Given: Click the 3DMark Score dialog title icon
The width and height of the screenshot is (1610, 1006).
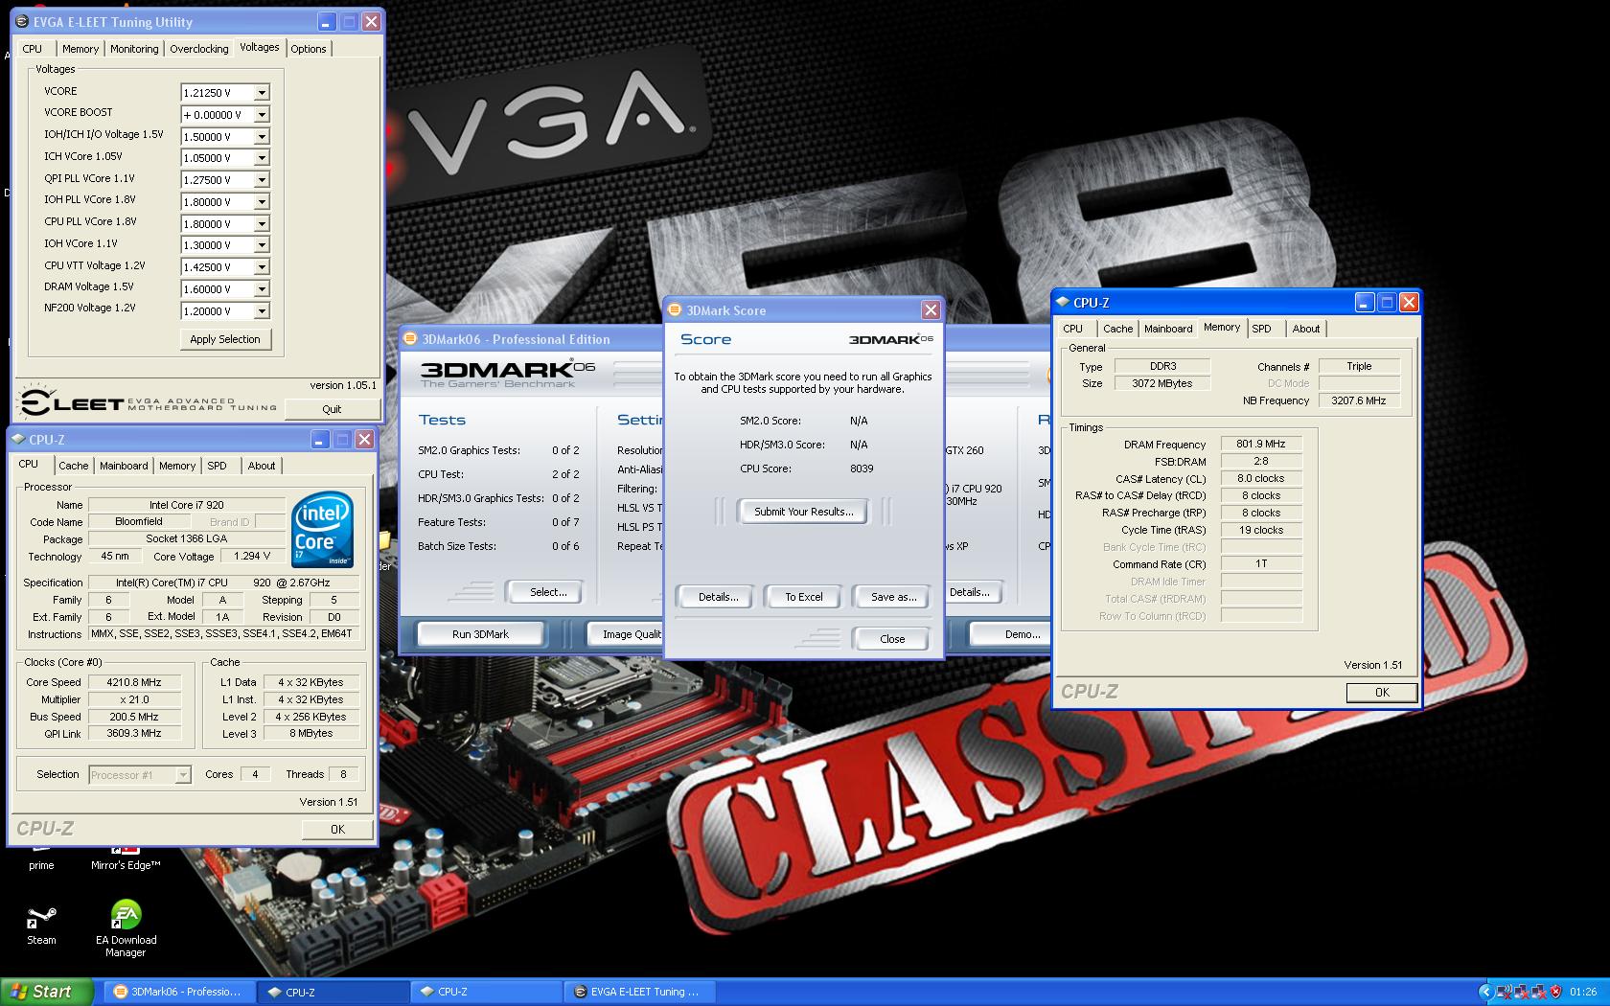Looking at the screenshot, I should (x=675, y=310).
